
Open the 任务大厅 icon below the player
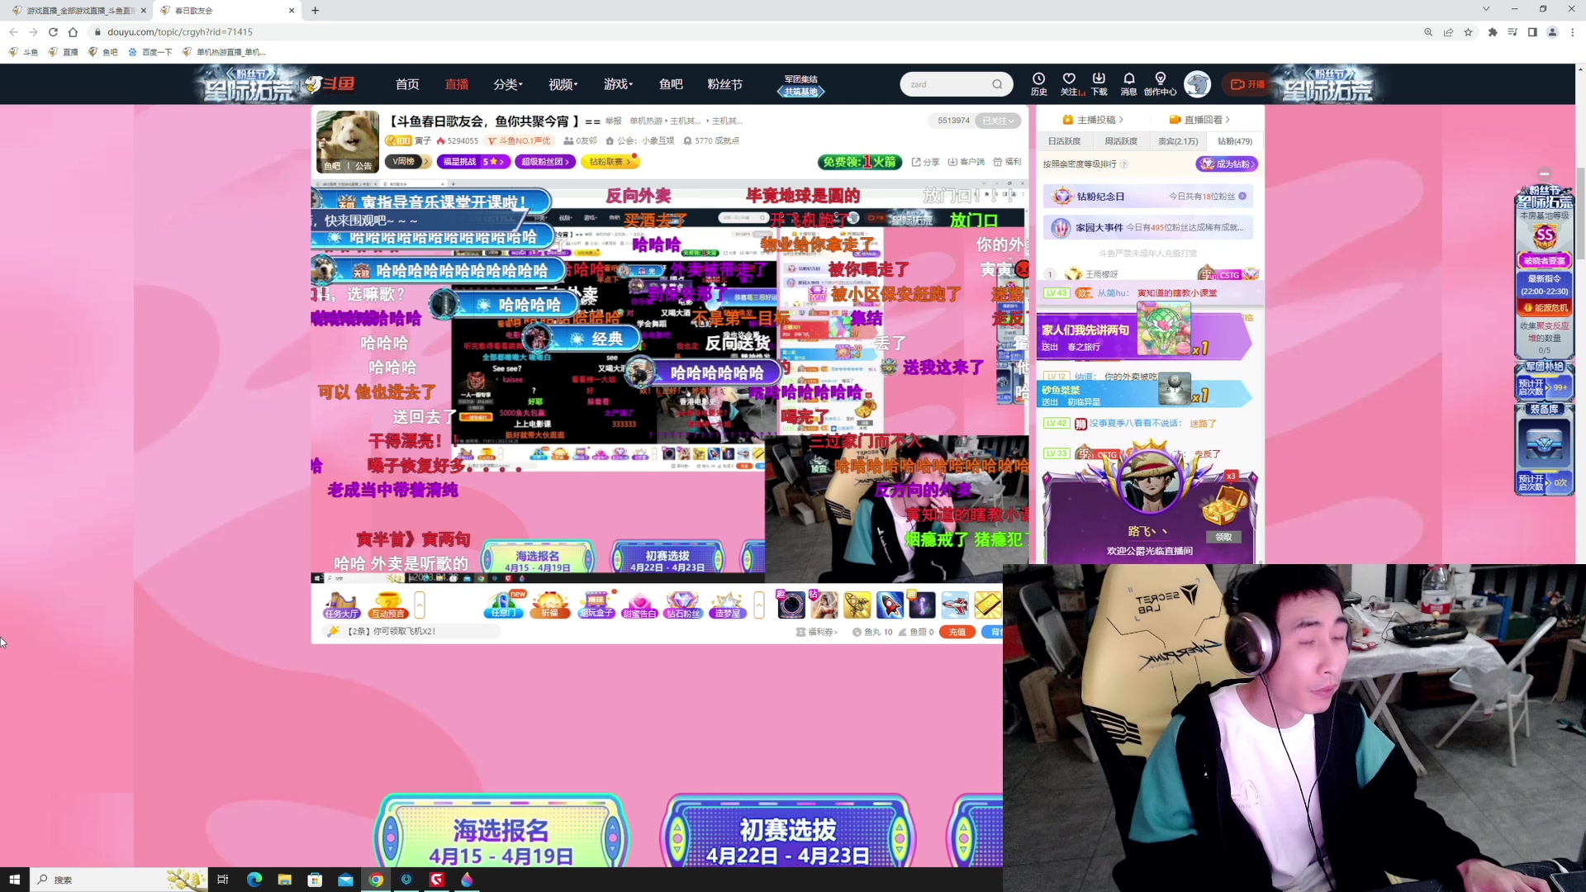coord(341,605)
